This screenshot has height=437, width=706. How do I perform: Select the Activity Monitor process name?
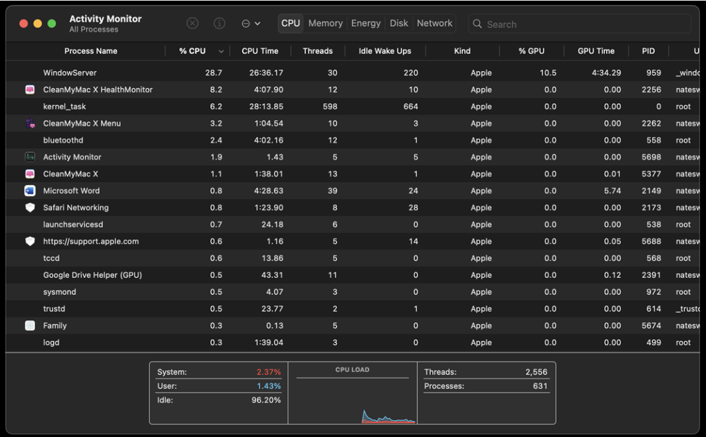tap(72, 157)
